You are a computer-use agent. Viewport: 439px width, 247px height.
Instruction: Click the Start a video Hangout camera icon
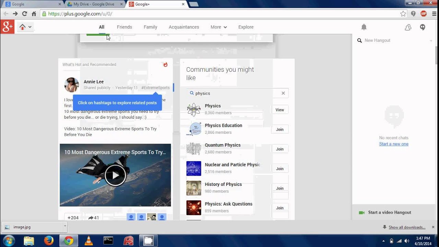[x=361, y=213]
